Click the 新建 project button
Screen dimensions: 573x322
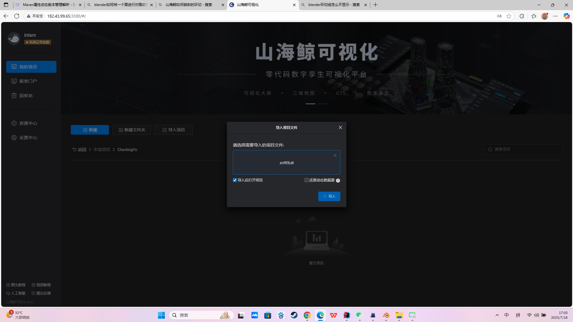(x=90, y=130)
